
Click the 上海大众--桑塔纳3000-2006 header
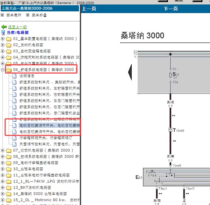[x=40, y=8]
